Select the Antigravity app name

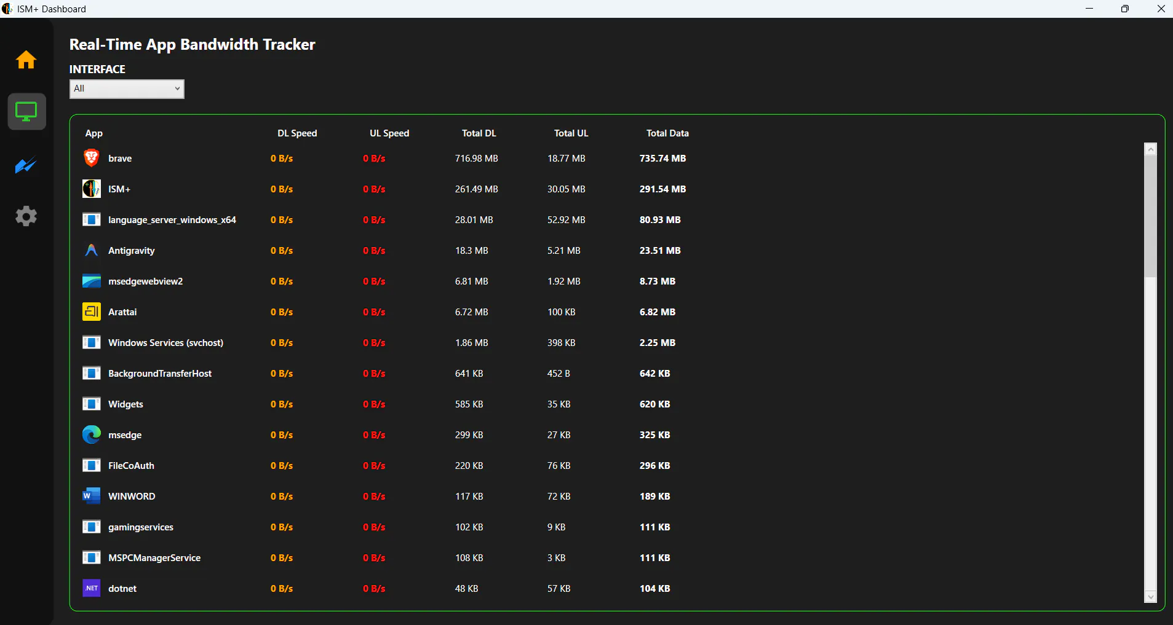coord(132,251)
